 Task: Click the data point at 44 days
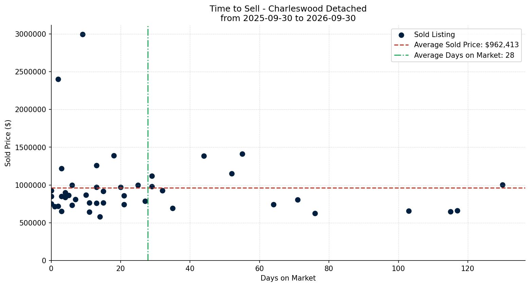204,156
